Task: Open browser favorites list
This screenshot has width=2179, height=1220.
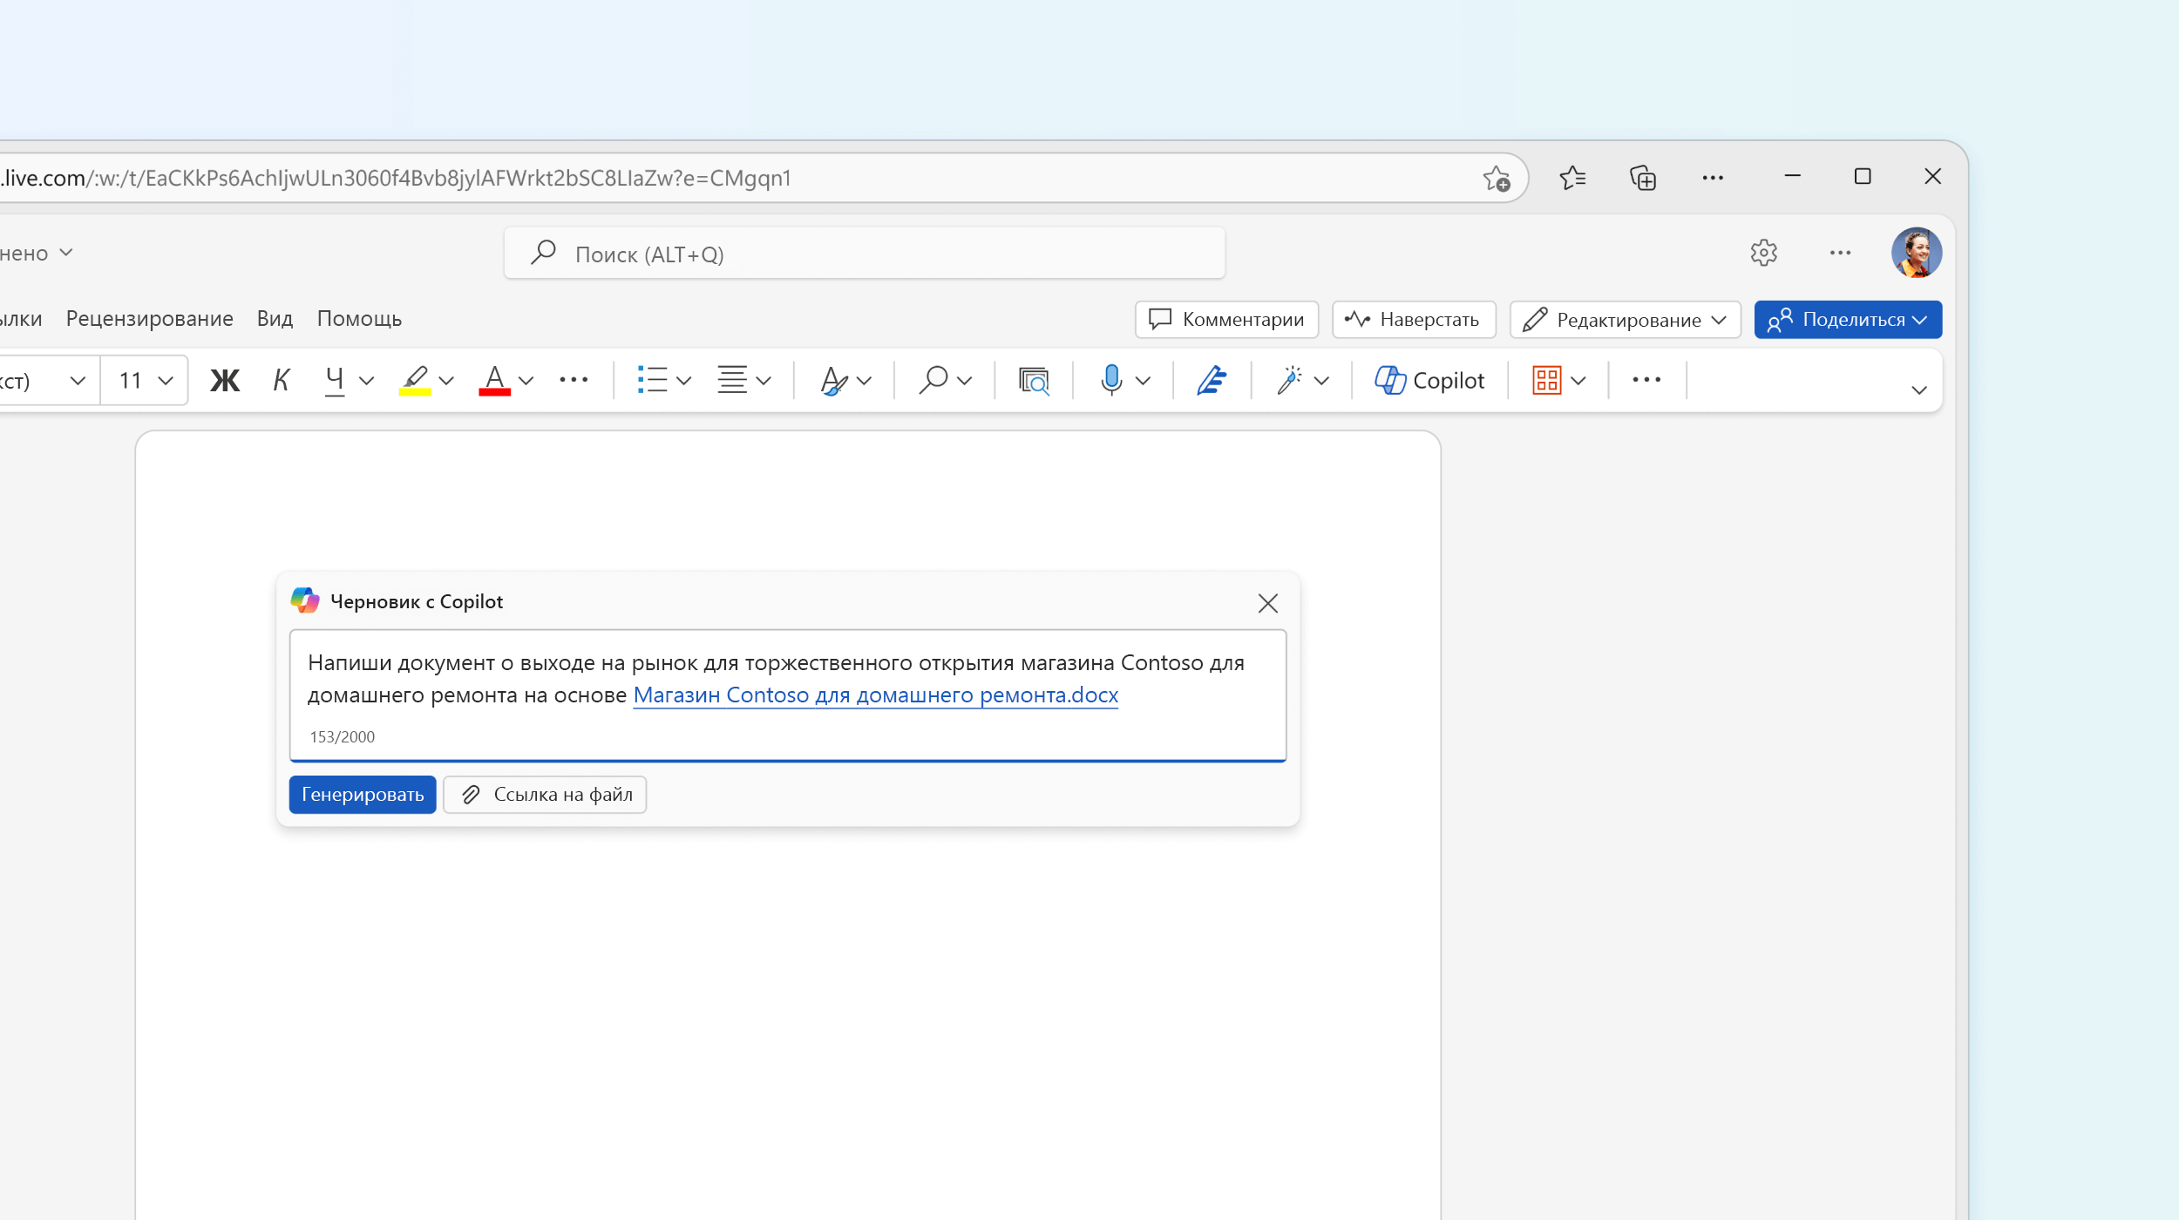Action: click(x=1572, y=178)
